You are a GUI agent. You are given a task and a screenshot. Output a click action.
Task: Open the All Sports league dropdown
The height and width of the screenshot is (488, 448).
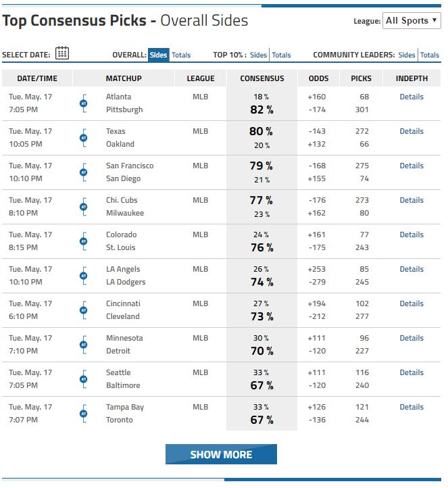click(x=411, y=20)
